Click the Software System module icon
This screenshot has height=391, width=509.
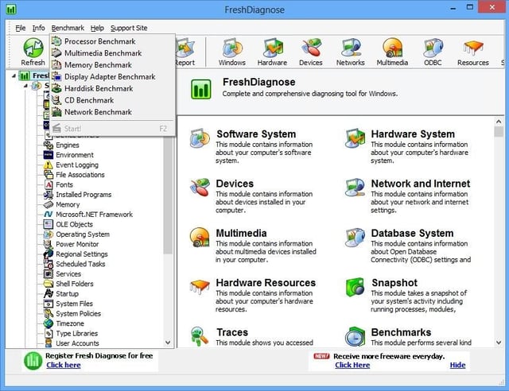(200, 138)
